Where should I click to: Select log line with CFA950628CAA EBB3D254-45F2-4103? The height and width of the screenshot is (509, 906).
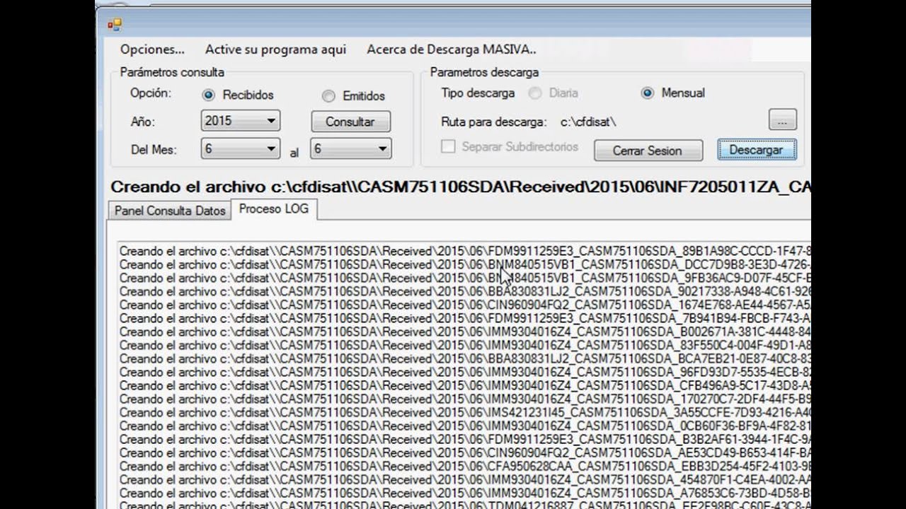465,467
